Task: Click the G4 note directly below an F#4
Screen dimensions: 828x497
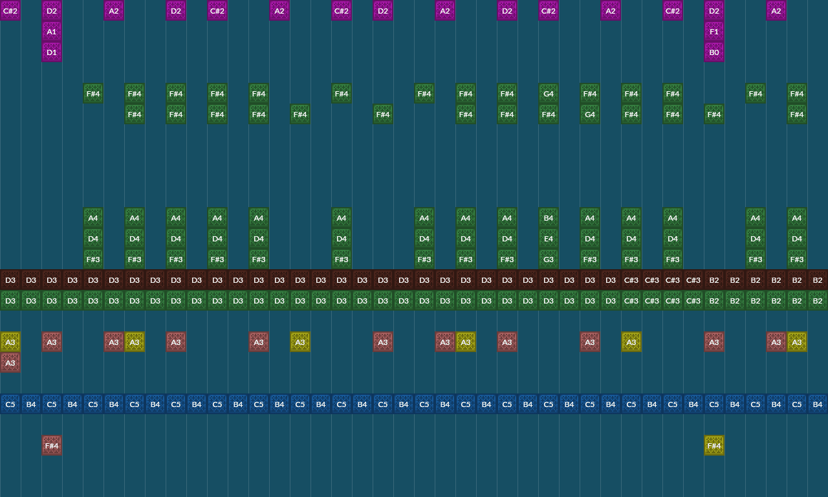Action: 590,115
